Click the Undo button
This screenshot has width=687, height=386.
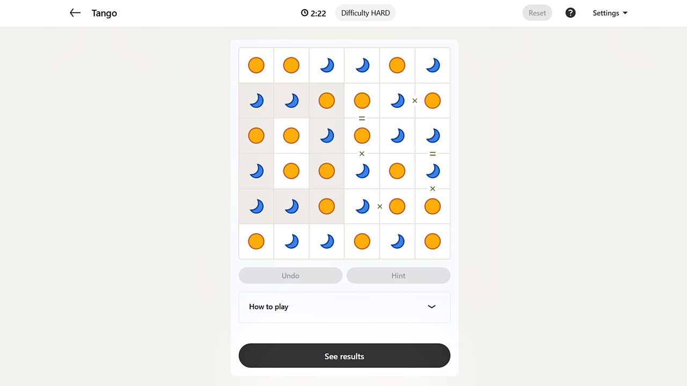[290, 276]
